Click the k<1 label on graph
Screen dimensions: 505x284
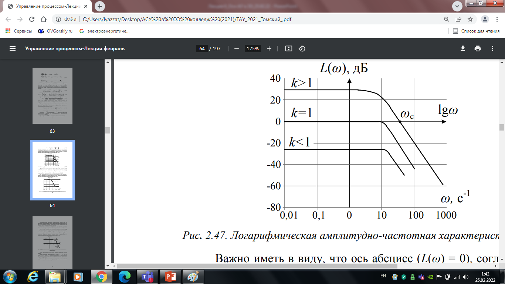(x=300, y=142)
